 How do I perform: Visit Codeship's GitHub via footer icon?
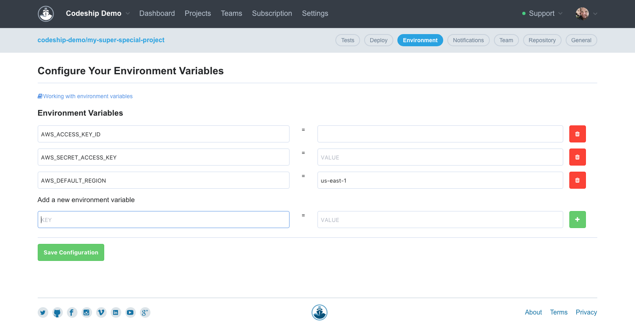57,312
